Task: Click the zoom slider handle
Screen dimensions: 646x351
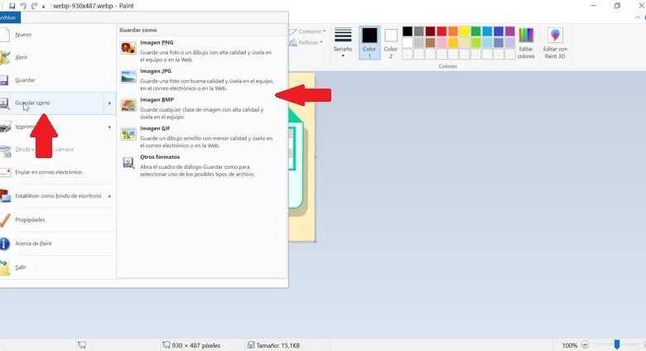Action: (617, 344)
